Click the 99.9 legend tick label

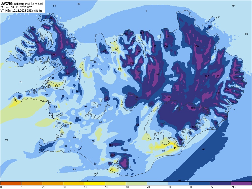[x=233, y=187]
